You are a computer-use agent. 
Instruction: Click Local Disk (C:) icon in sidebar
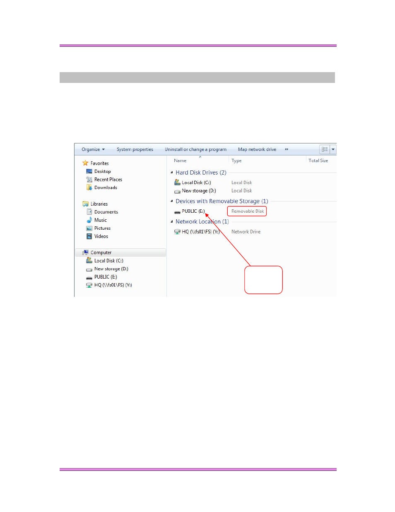pyautogui.click(x=89, y=261)
